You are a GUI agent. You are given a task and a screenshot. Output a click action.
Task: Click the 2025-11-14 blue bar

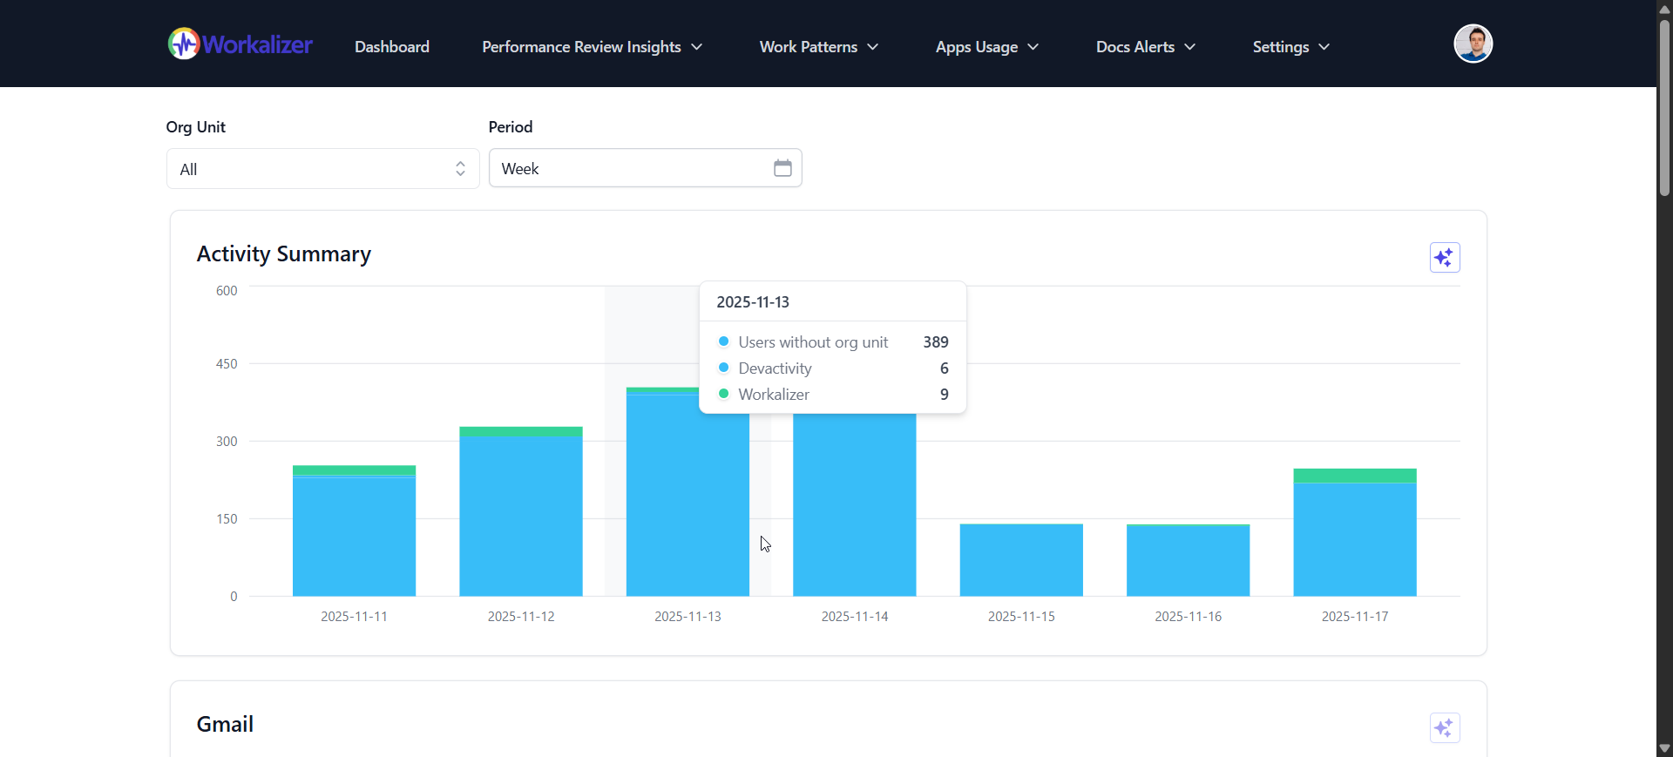point(854,505)
